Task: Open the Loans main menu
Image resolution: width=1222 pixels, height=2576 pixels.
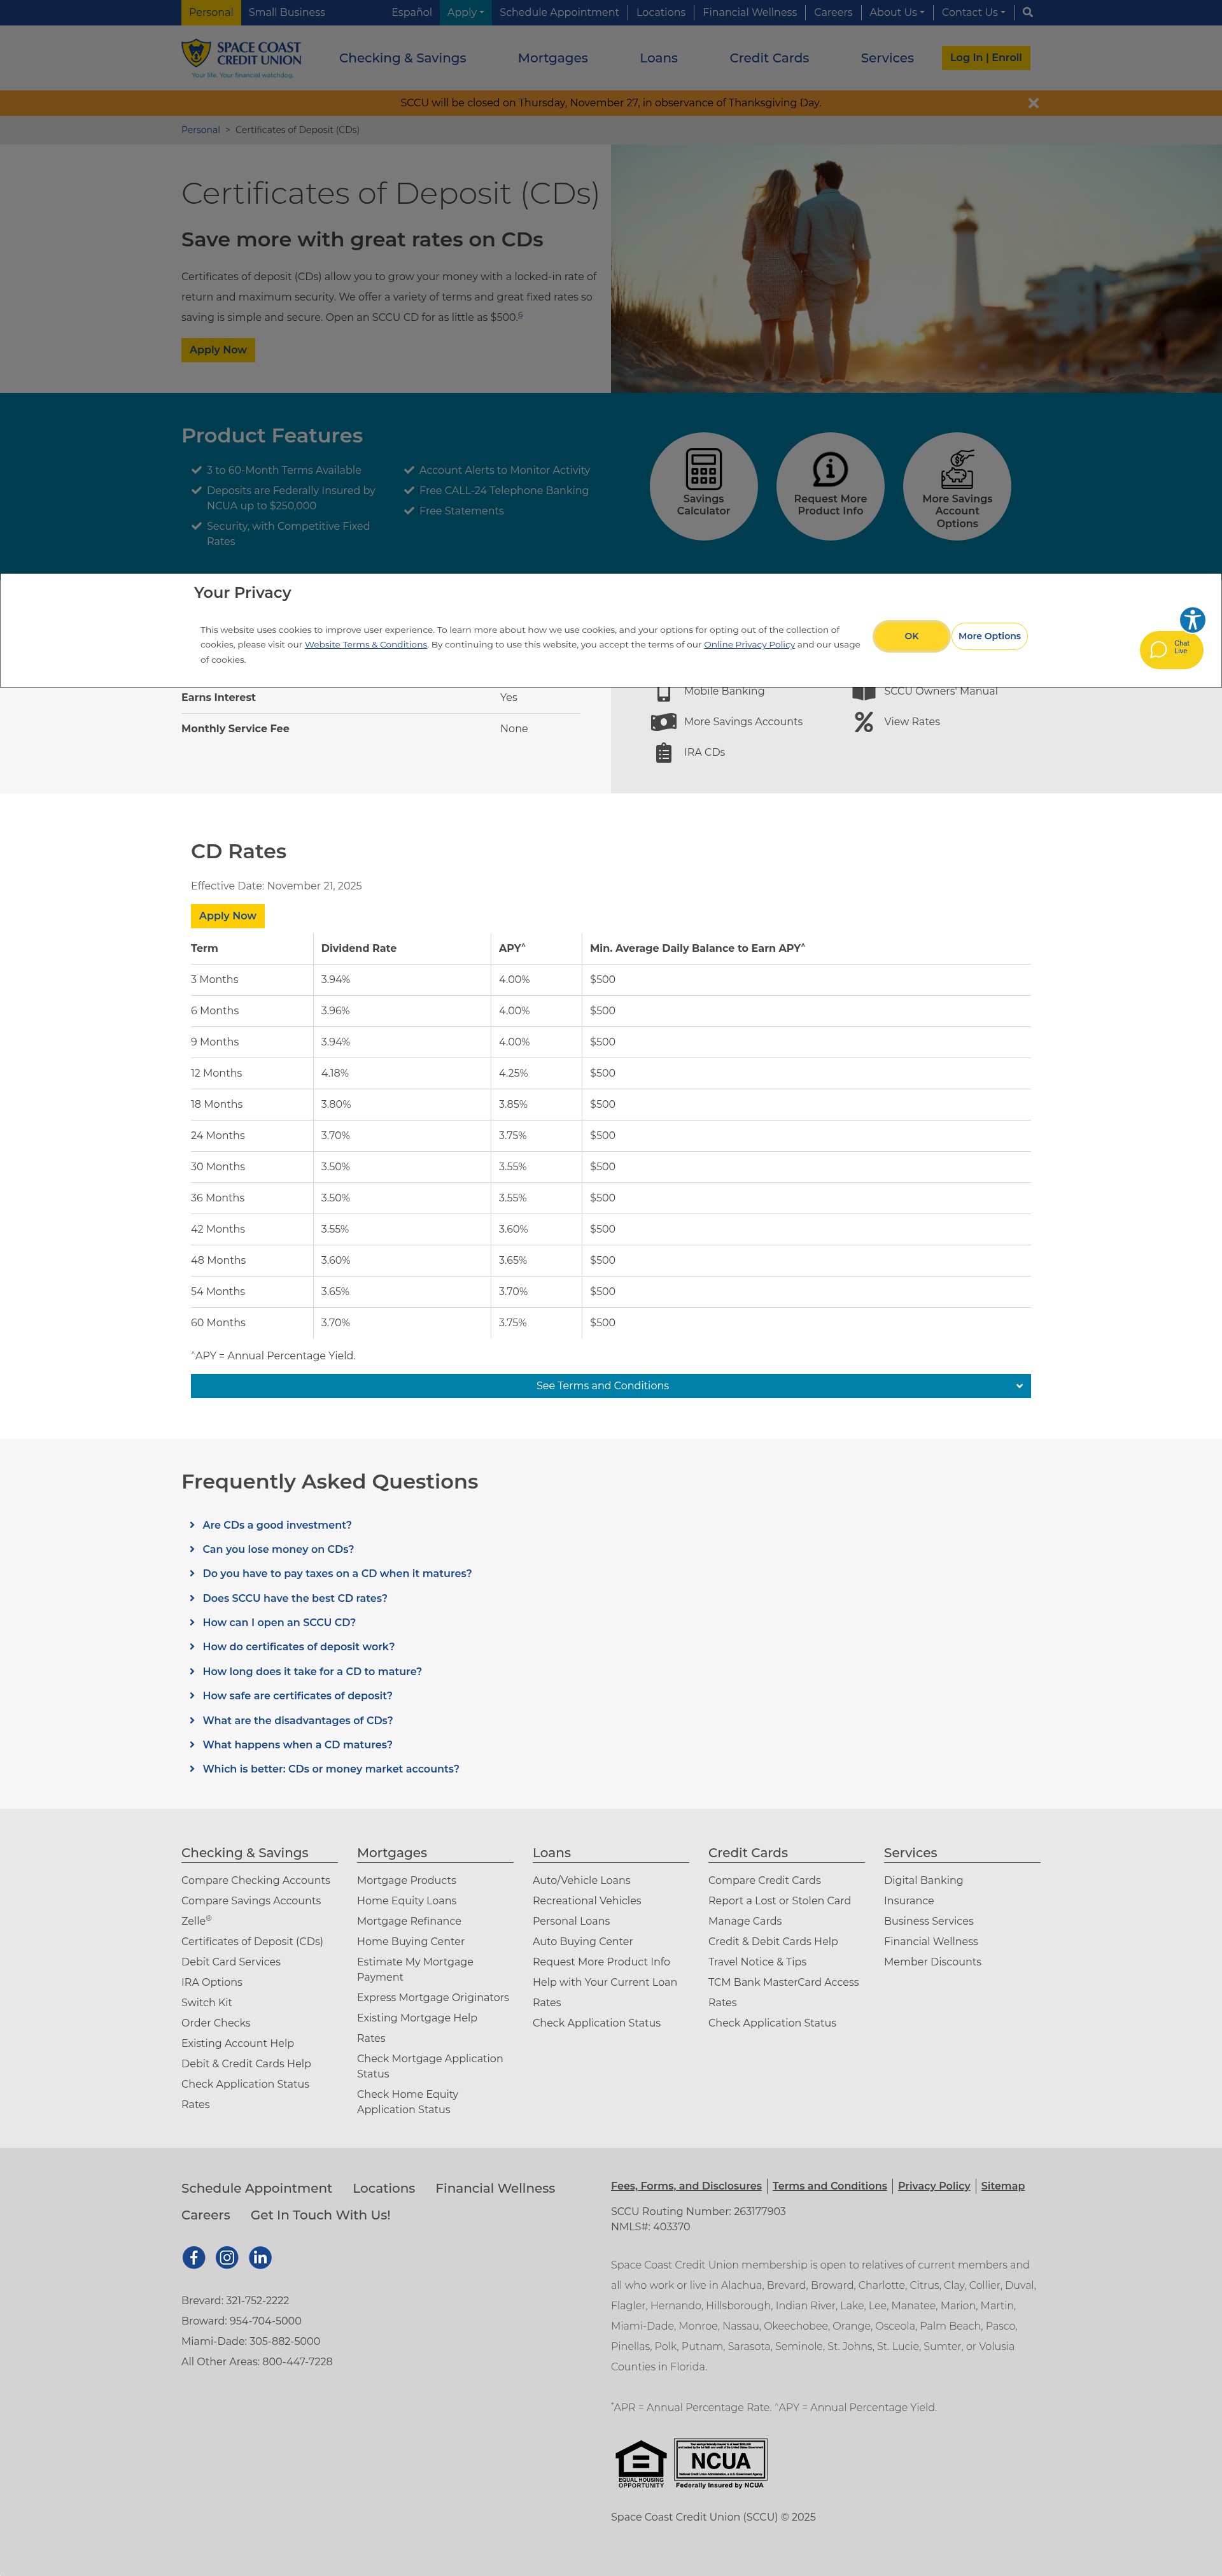Action: (659, 58)
